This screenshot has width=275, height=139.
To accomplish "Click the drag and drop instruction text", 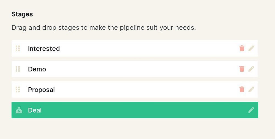I will [103, 28].
